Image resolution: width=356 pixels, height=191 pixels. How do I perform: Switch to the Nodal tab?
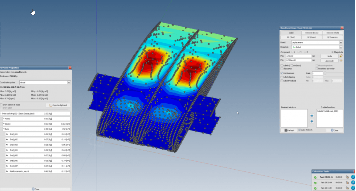click(x=291, y=33)
